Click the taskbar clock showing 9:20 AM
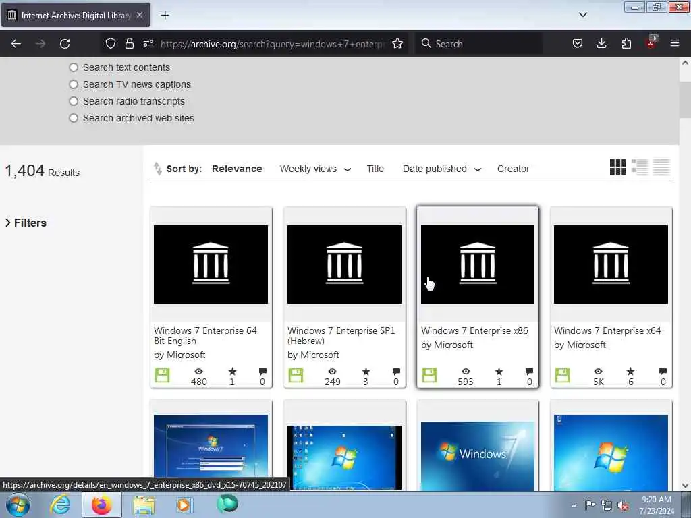 tap(657, 505)
